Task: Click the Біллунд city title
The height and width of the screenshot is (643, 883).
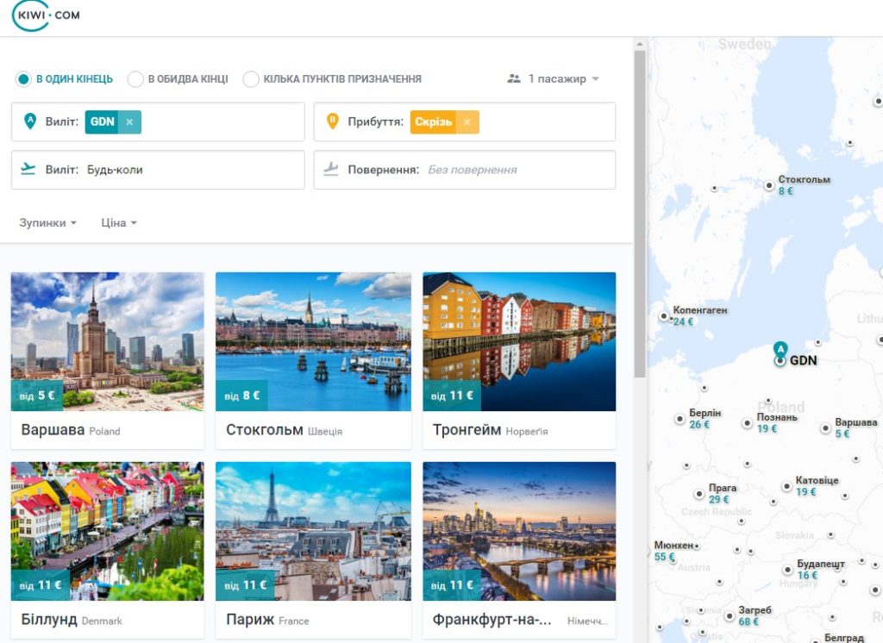Action: pos(49,620)
